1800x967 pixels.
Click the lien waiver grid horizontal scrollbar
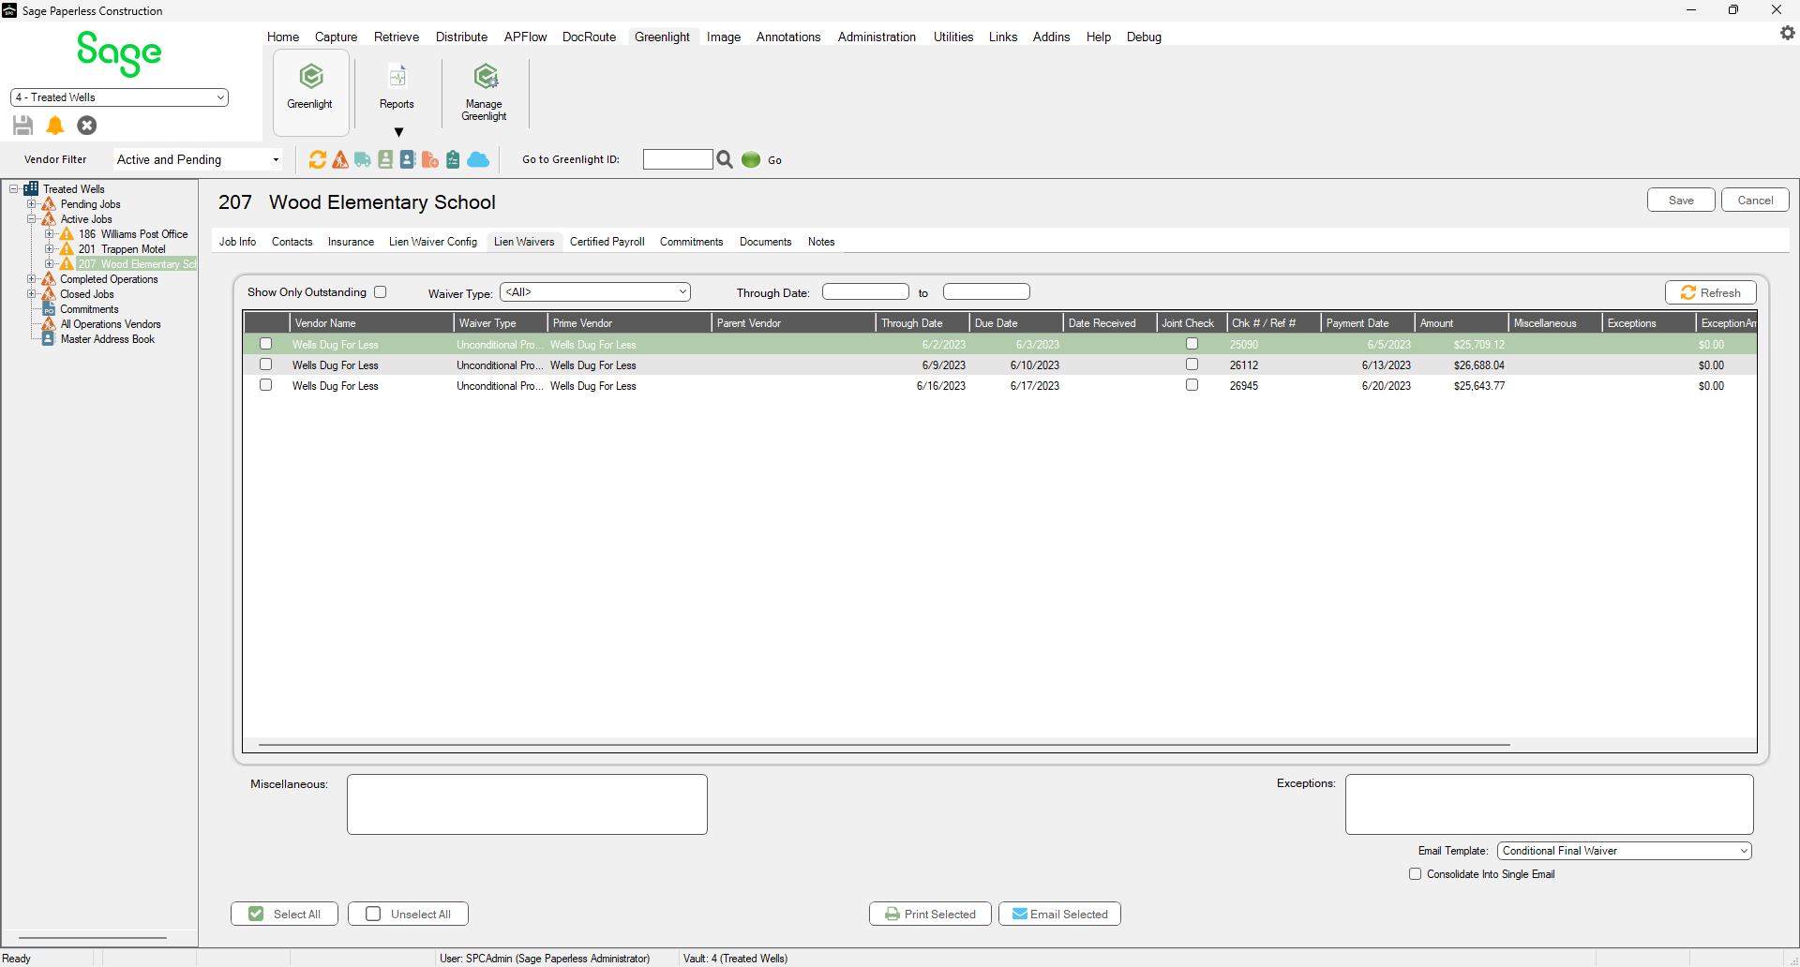[884, 745]
